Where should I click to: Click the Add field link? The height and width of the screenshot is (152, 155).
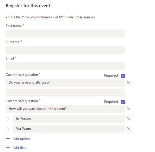(x=20, y=148)
